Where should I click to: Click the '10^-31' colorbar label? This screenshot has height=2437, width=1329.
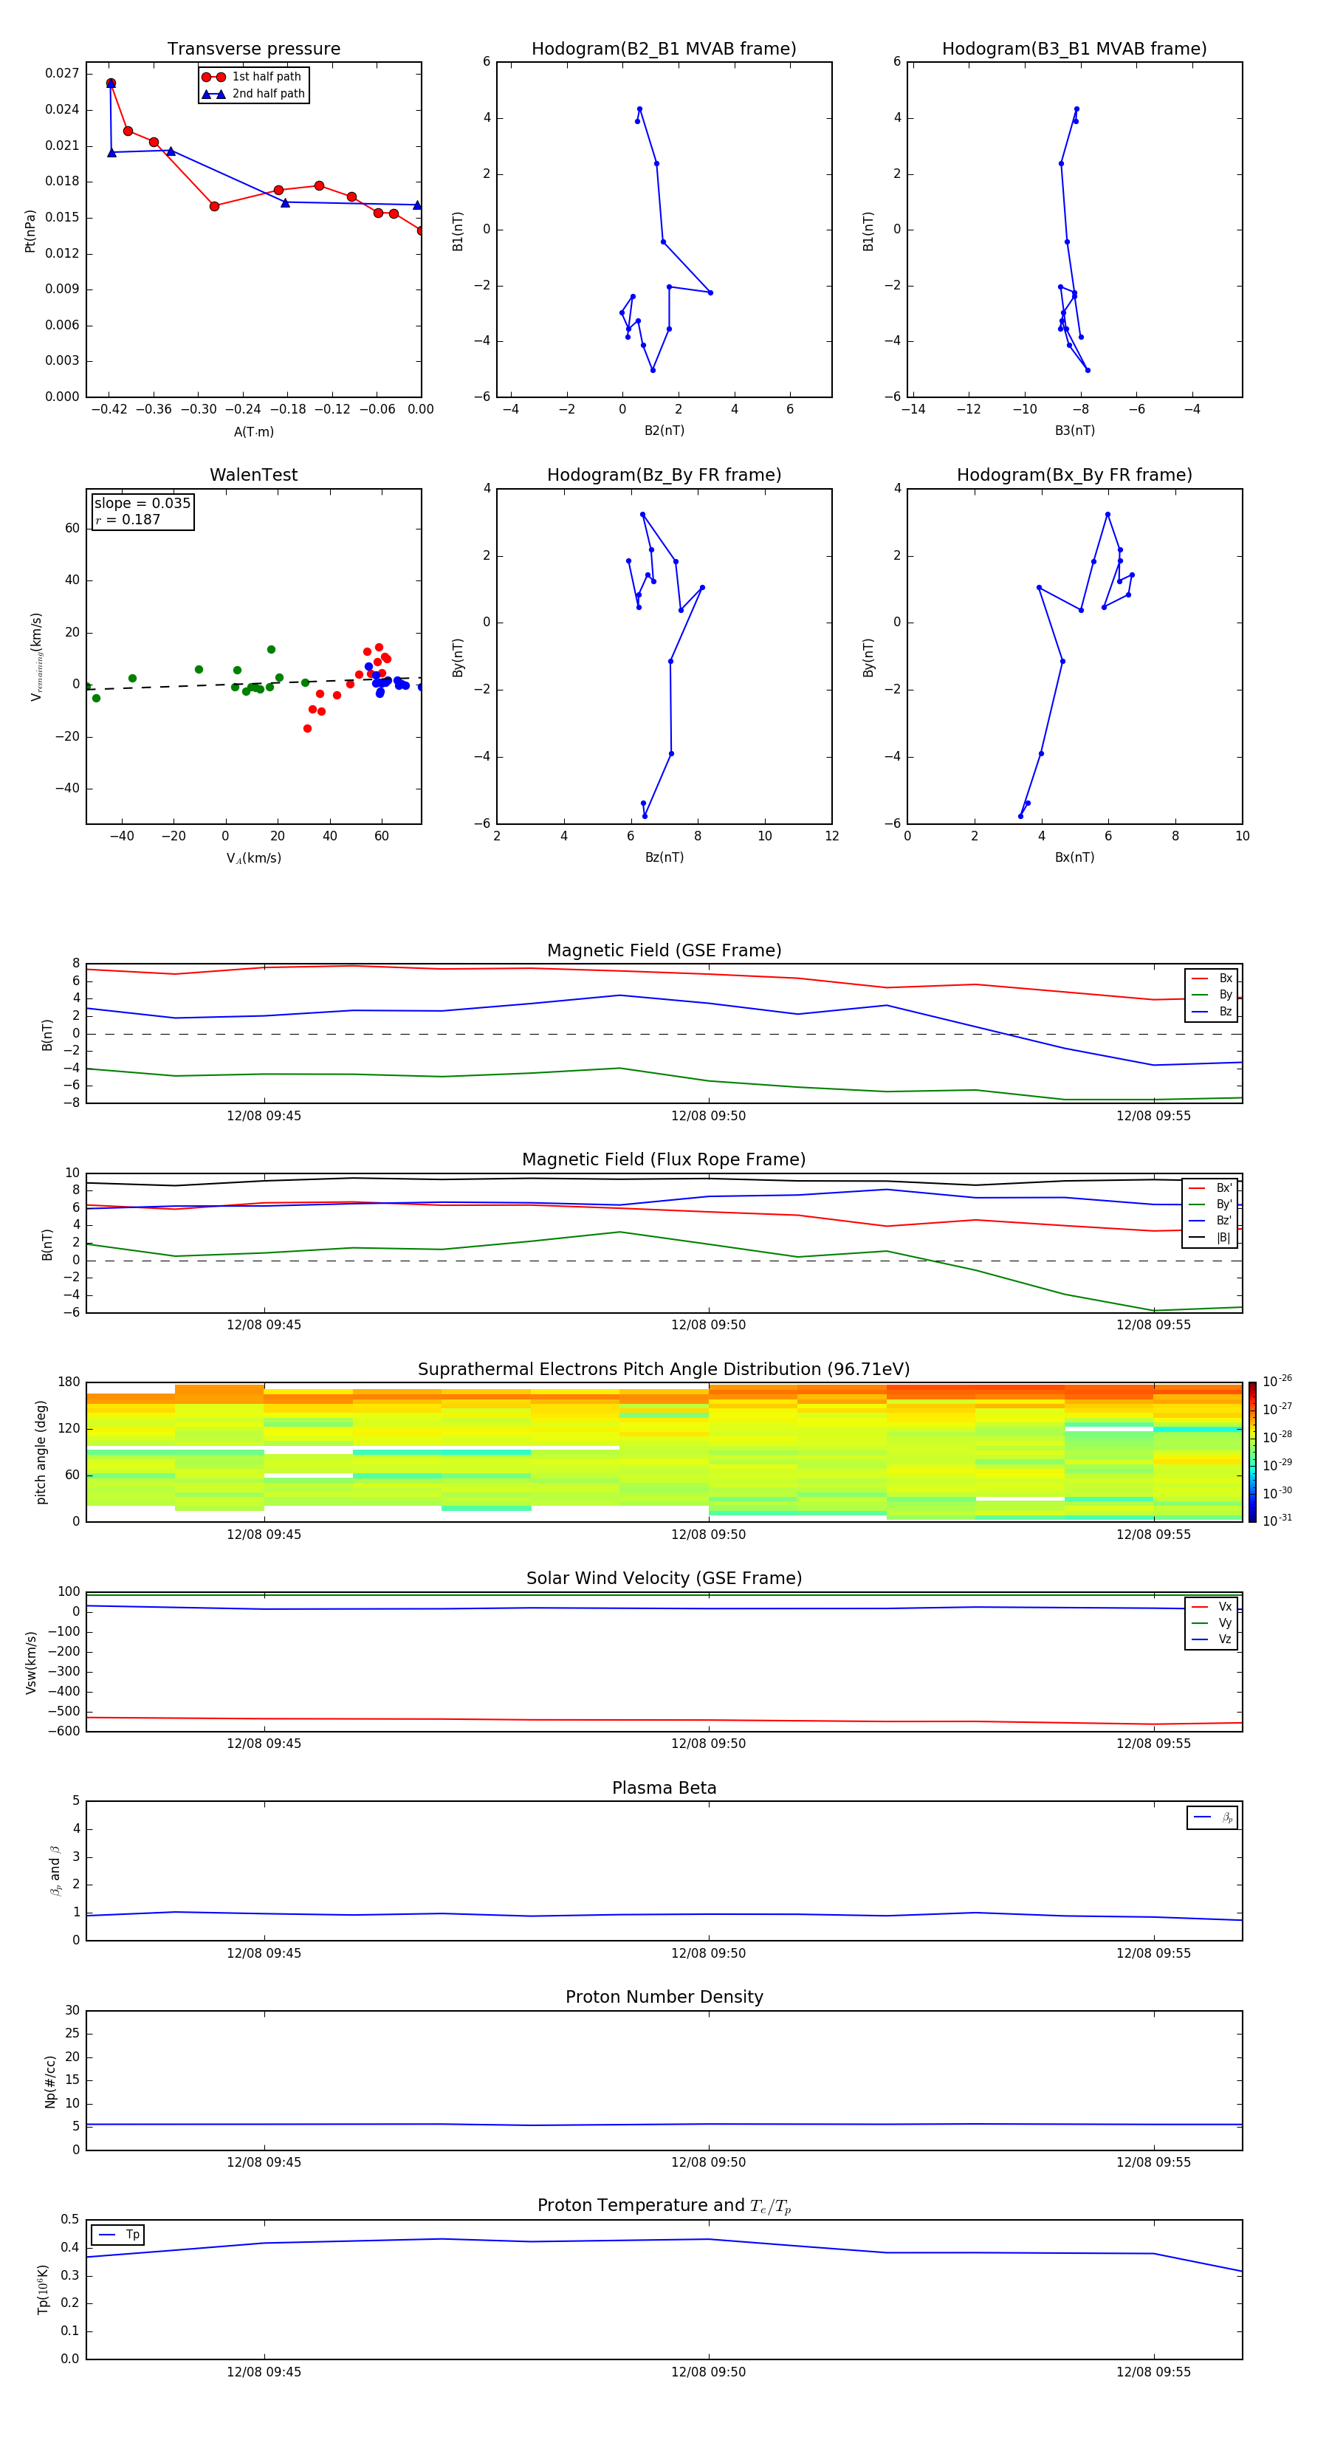tap(1277, 1521)
